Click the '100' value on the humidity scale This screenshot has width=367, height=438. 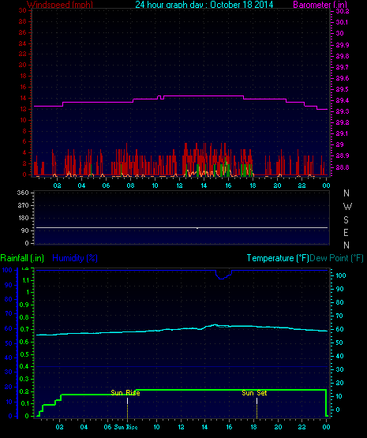pos(7,270)
